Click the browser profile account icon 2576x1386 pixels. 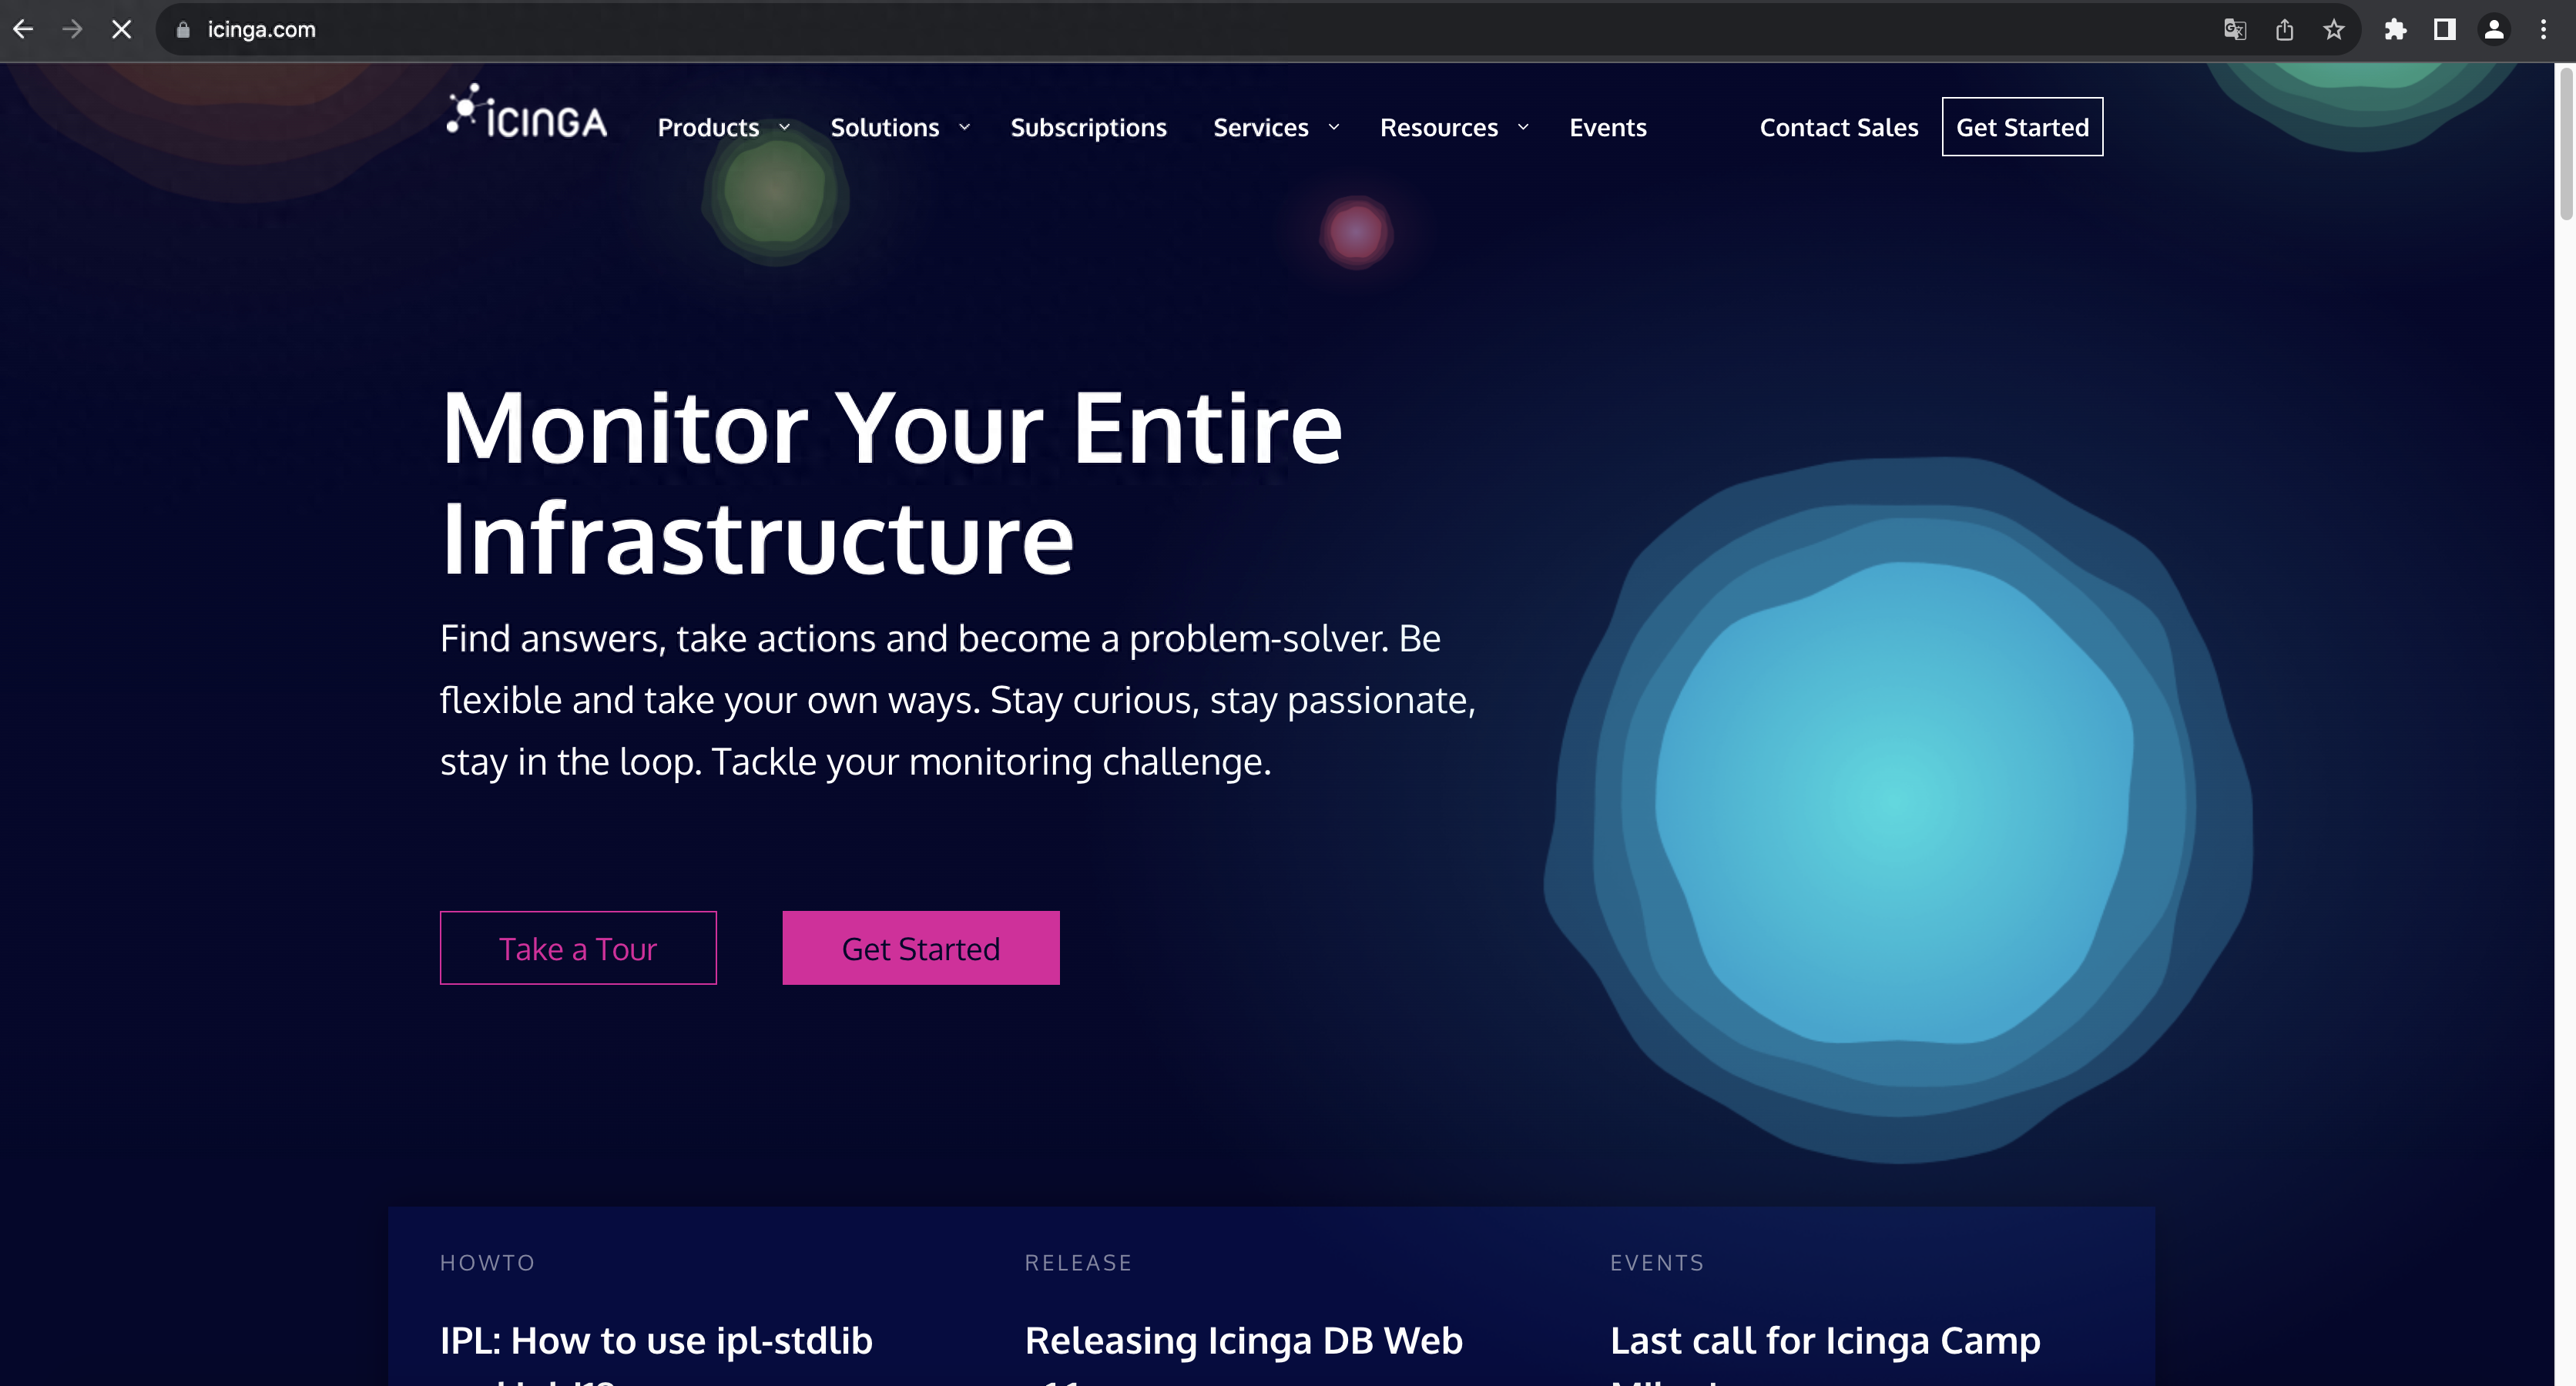click(x=2492, y=29)
